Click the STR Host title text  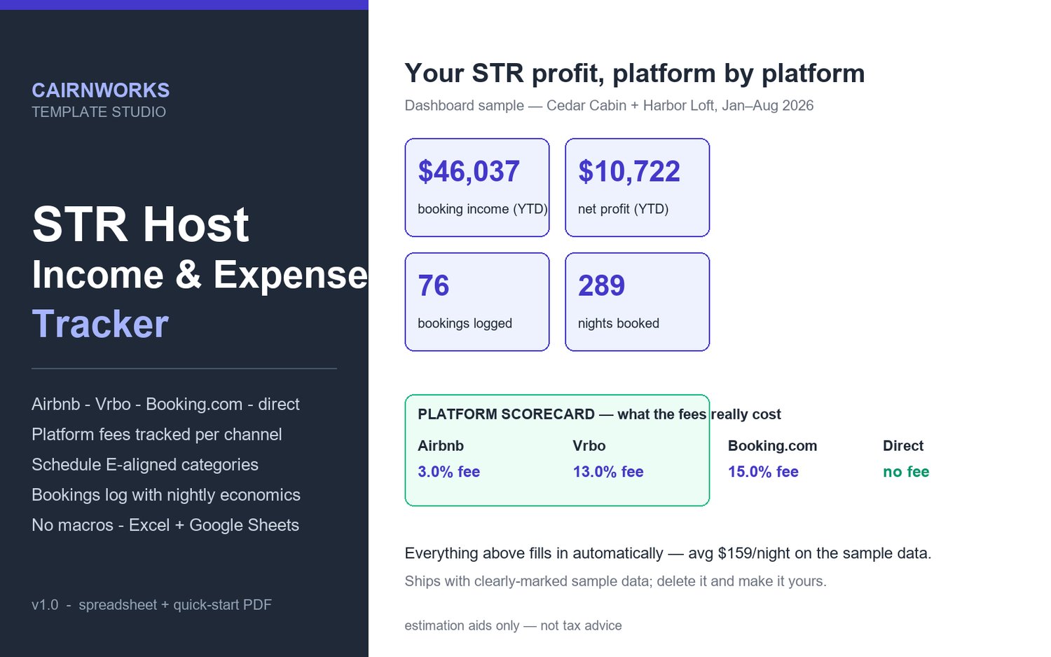pos(141,224)
